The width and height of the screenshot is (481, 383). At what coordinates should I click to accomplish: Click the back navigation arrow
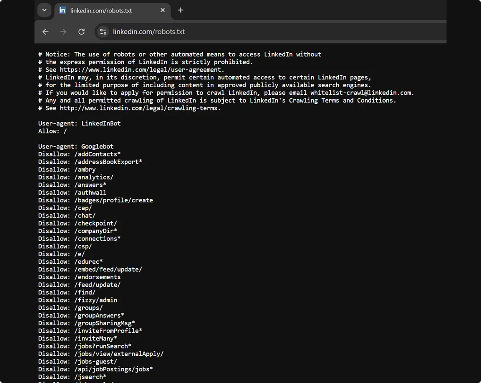[45, 31]
